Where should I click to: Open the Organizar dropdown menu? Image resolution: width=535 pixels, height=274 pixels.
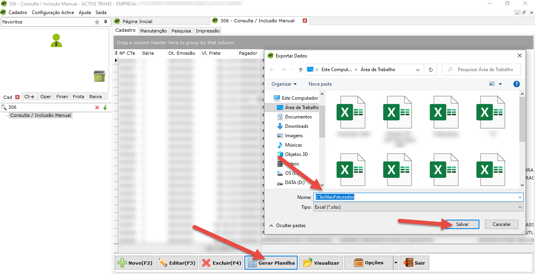coord(284,84)
